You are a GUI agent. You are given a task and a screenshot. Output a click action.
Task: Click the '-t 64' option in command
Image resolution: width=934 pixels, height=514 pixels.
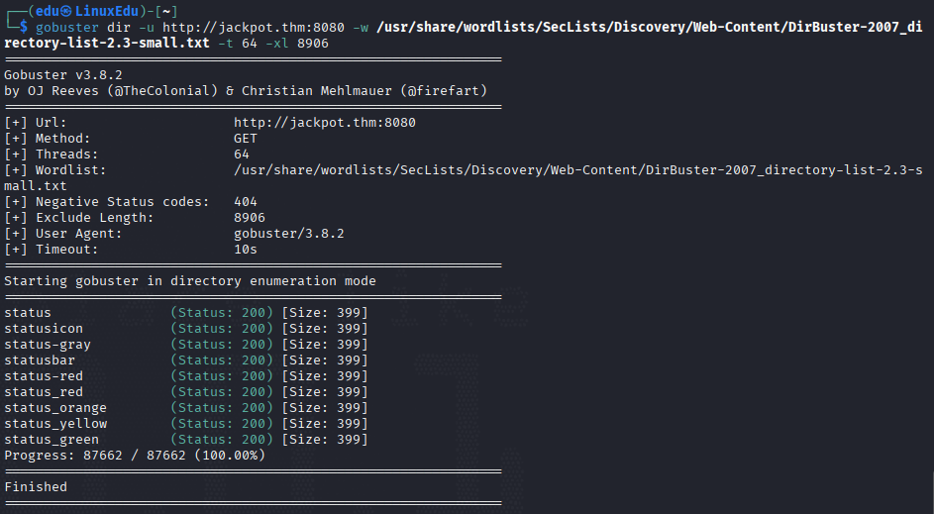[x=237, y=44]
